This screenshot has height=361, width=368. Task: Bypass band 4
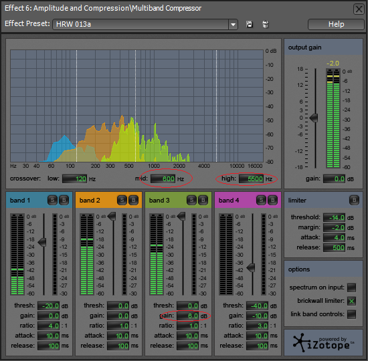click(273, 200)
